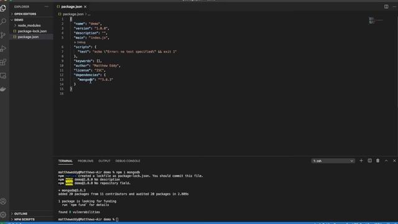Click the Debug code lens above scripts

(x=80, y=42)
